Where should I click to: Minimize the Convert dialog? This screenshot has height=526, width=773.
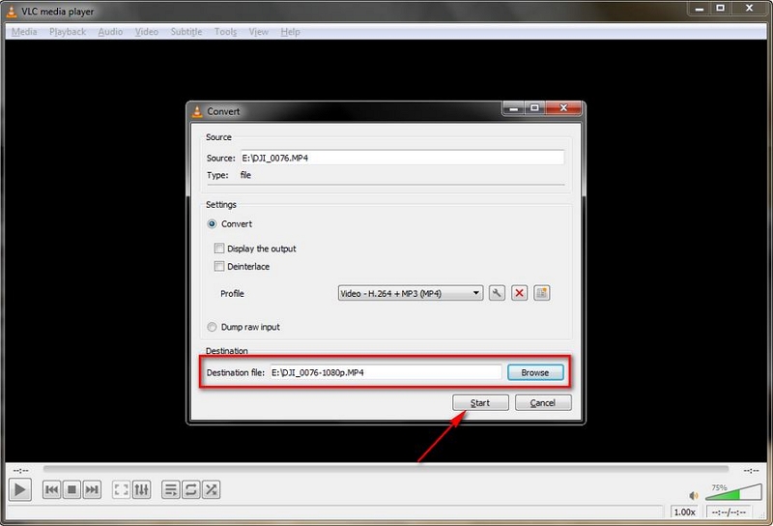coord(514,108)
